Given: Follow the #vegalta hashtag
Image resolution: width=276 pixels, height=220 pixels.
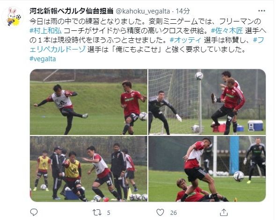Looking at the screenshot, I should (x=43, y=59).
